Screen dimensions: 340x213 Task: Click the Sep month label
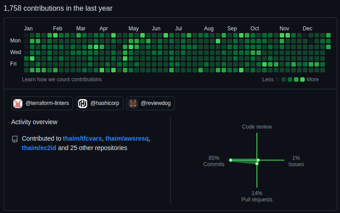[232, 29]
